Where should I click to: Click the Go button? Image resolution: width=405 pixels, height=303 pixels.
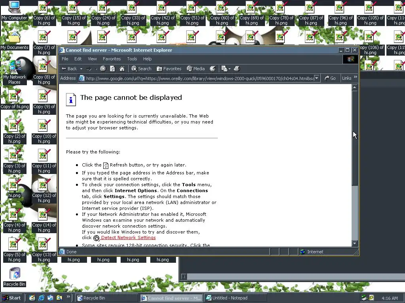tap(330, 78)
